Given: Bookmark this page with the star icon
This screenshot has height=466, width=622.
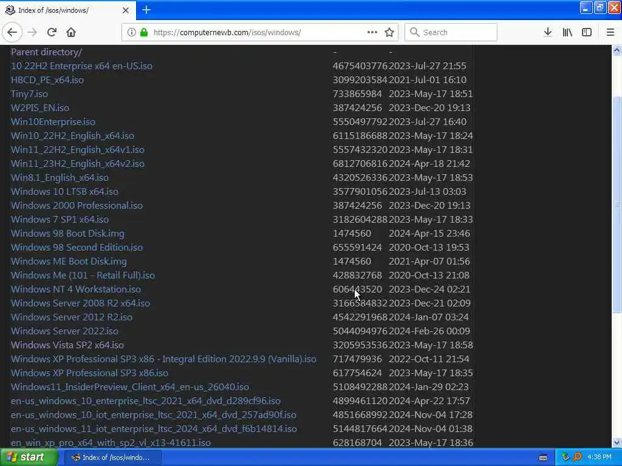Looking at the screenshot, I should coord(389,33).
